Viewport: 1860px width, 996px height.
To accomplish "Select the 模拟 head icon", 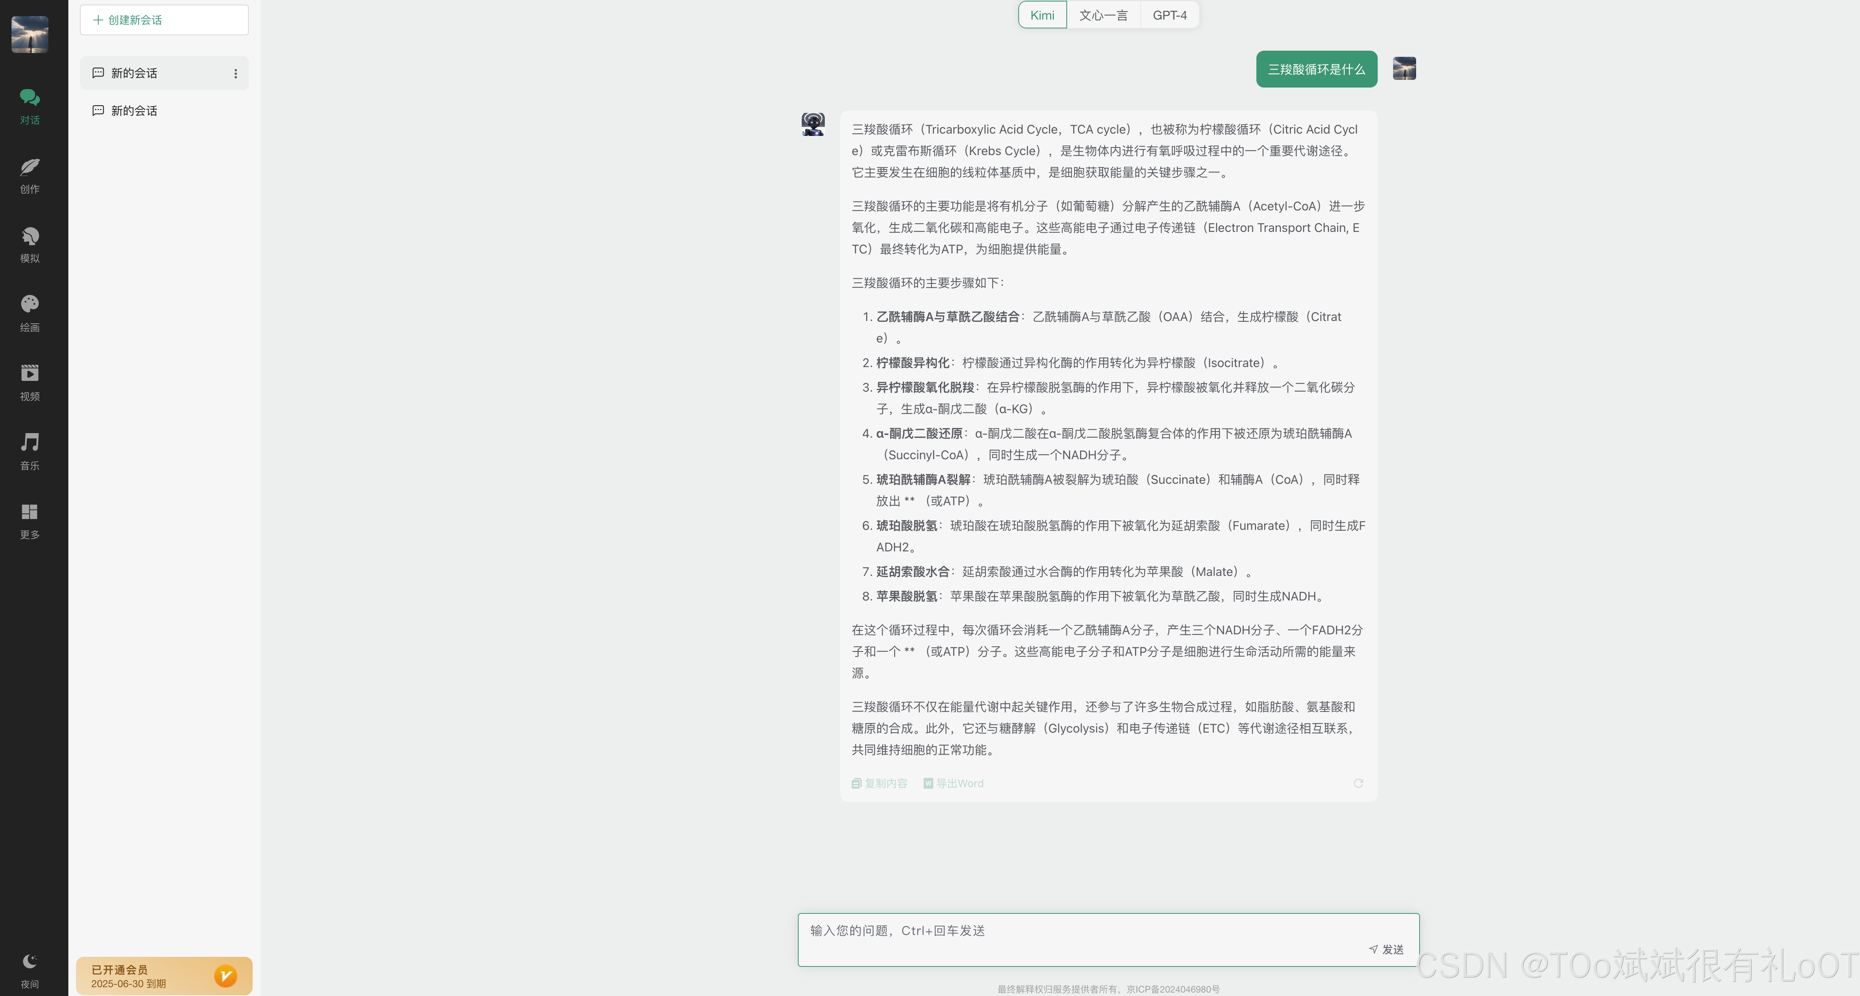I will (30, 244).
